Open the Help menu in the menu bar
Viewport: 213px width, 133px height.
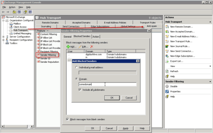28,7
